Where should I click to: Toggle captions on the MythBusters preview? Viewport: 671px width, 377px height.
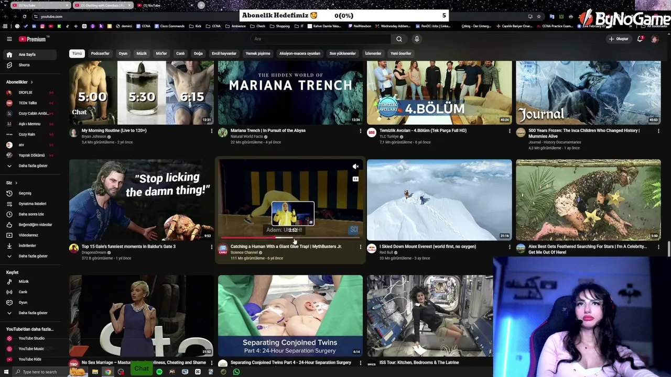click(x=355, y=179)
